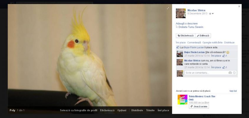Click the date 8 Decembrie 2013
Viewport: 249px width, 118px height.
pyautogui.click(x=197, y=14)
